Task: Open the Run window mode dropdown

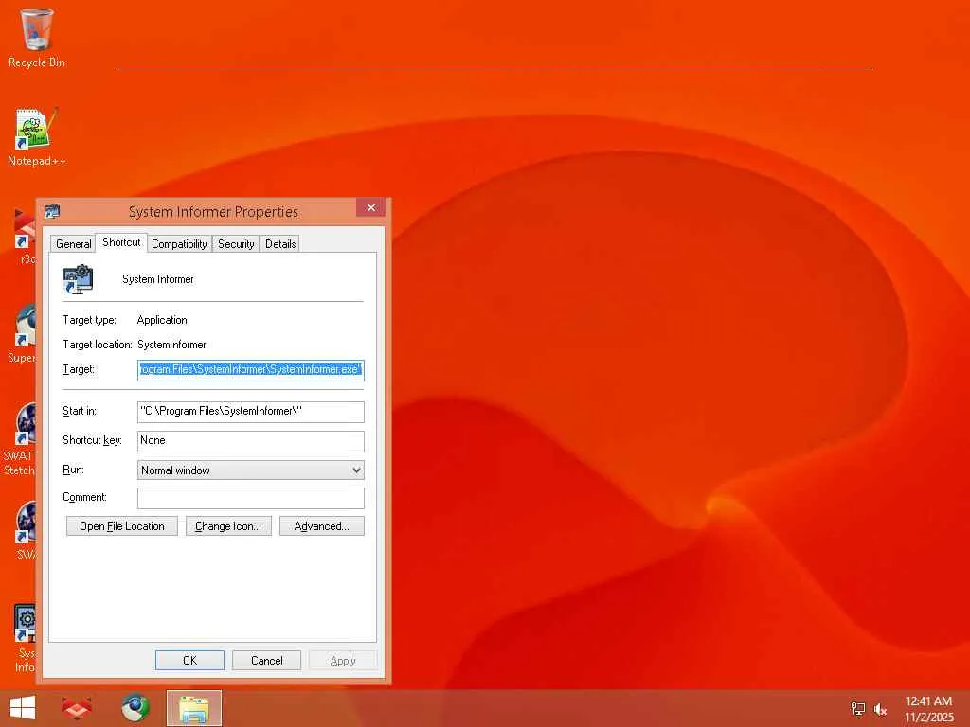Action: (250, 470)
